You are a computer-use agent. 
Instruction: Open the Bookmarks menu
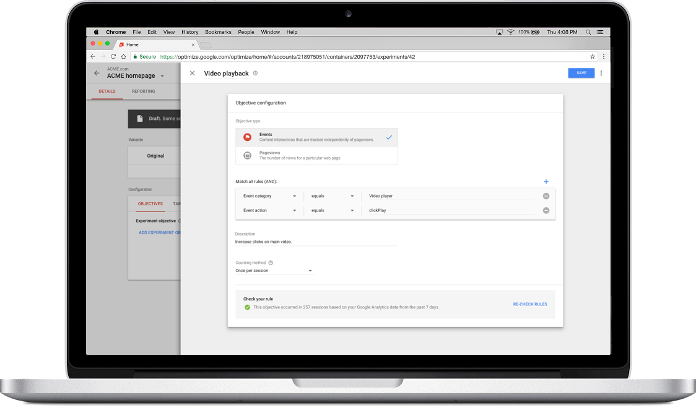[218, 32]
